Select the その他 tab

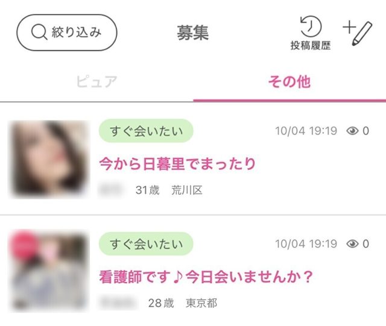(289, 82)
